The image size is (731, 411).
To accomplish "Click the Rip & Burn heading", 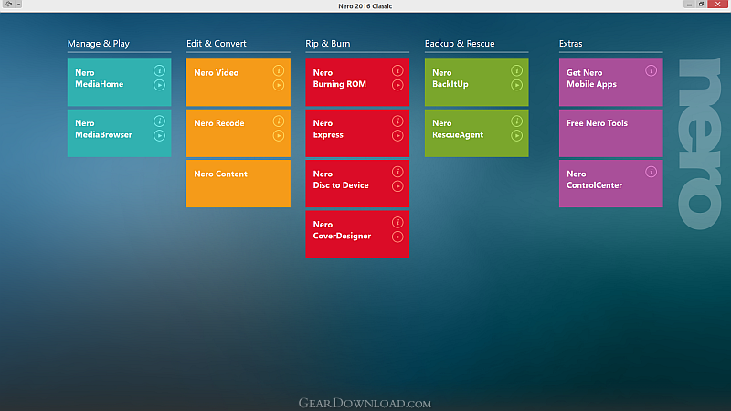I will pyautogui.click(x=328, y=43).
